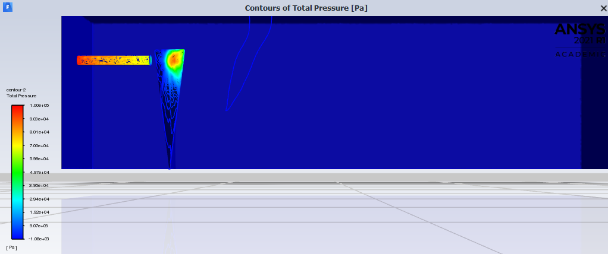Click the 9.03e+04 legend value

pos(39,119)
